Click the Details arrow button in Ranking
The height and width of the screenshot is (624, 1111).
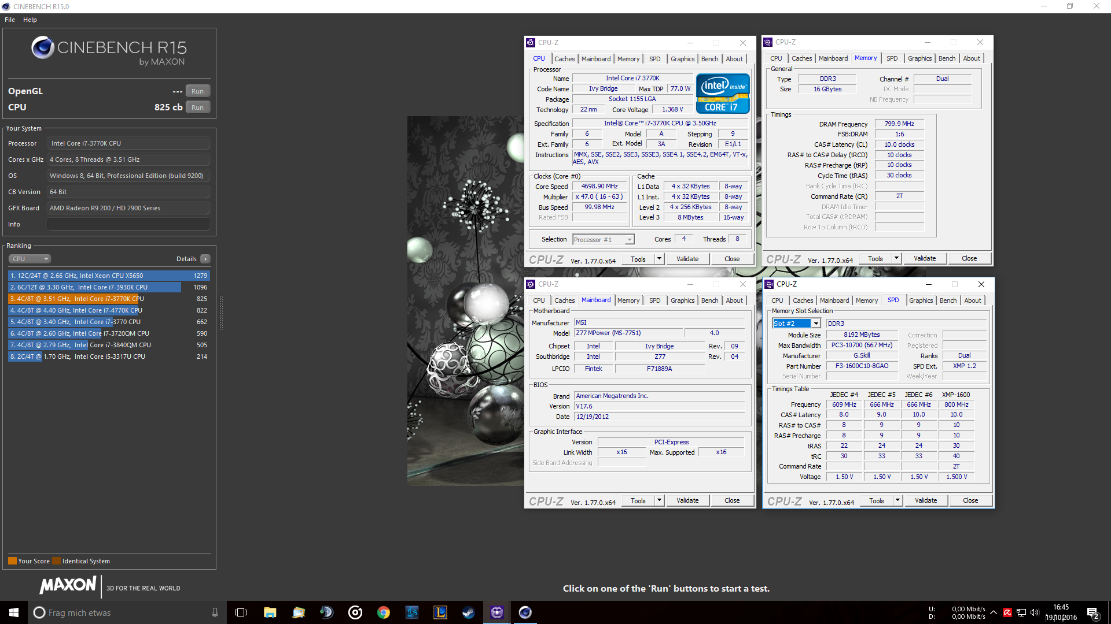point(205,259)
